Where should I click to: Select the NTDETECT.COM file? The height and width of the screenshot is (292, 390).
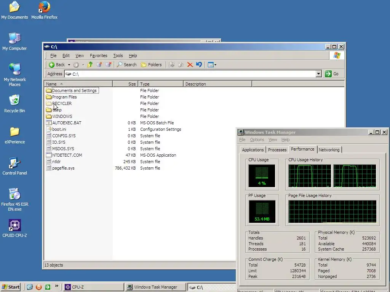(x=64, y=155)
